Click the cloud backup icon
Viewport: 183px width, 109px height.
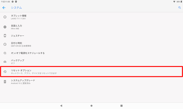(x=5, y=62)
